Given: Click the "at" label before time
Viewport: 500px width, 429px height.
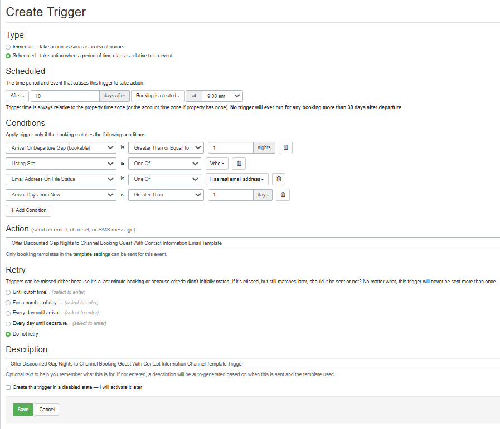Looking at the screenshot, I should (x=194, y=96).
